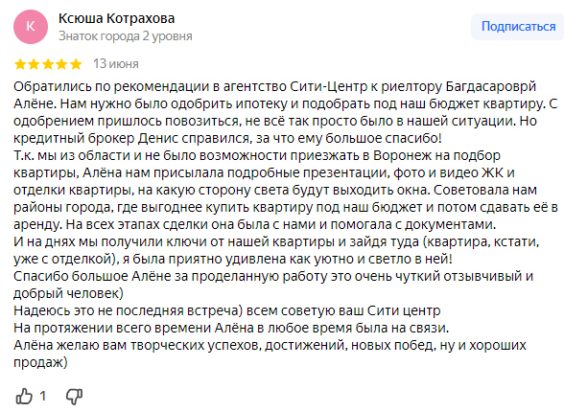
Task: Subscribe to the reviewer with Подписаться button
Action: [x=518, y=27]
